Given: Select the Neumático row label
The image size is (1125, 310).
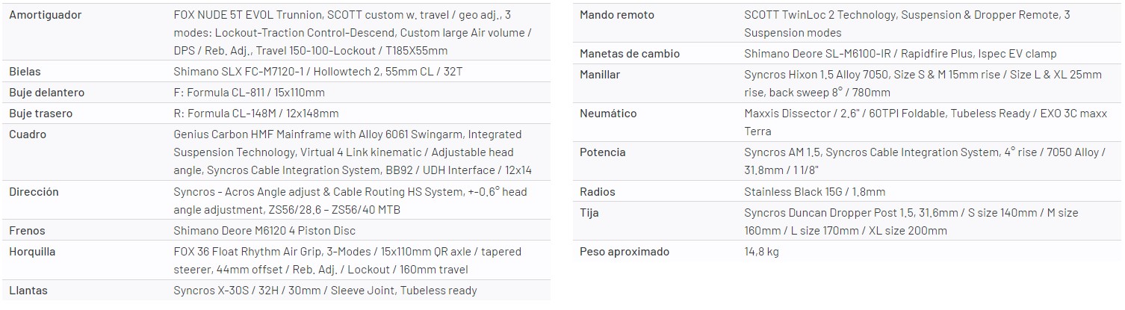Looking at the screenshot, I should (608, 114).
